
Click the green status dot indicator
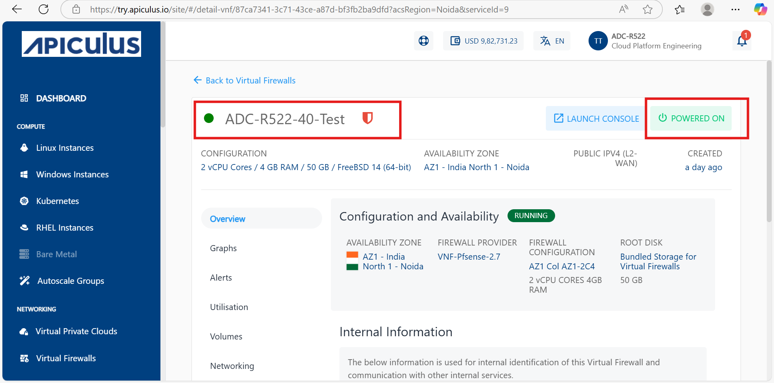click(x=209, y=118)
